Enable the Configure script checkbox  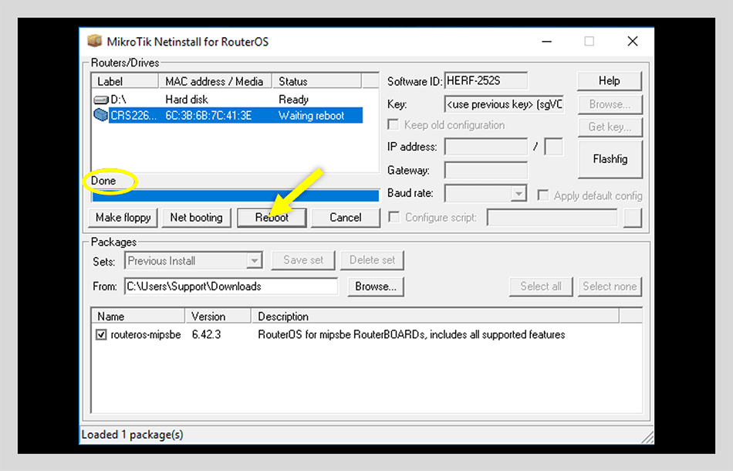pos(394,217)
